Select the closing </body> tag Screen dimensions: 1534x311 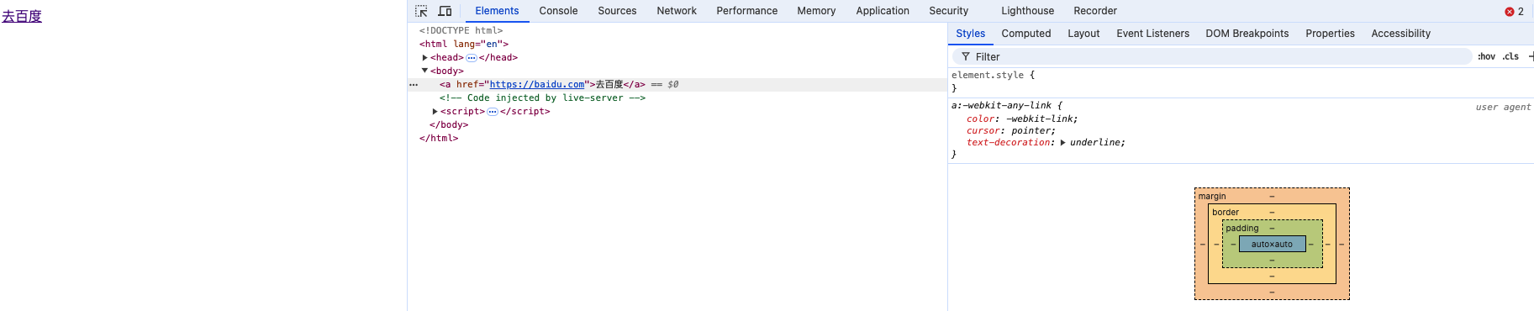(x=449, y=125)
